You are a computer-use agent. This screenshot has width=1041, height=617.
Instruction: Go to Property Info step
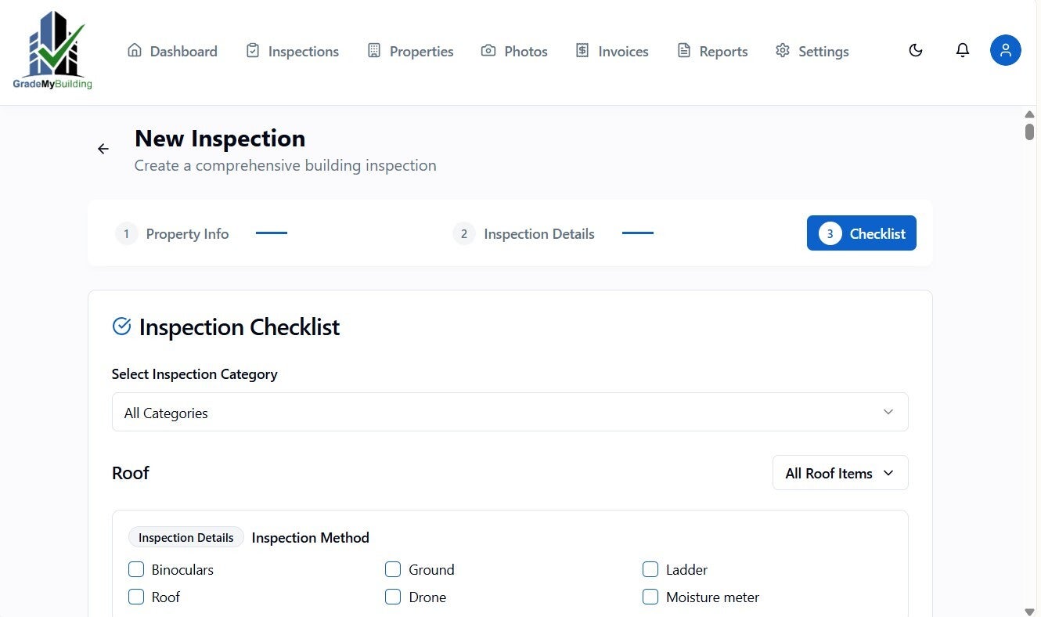173,233
